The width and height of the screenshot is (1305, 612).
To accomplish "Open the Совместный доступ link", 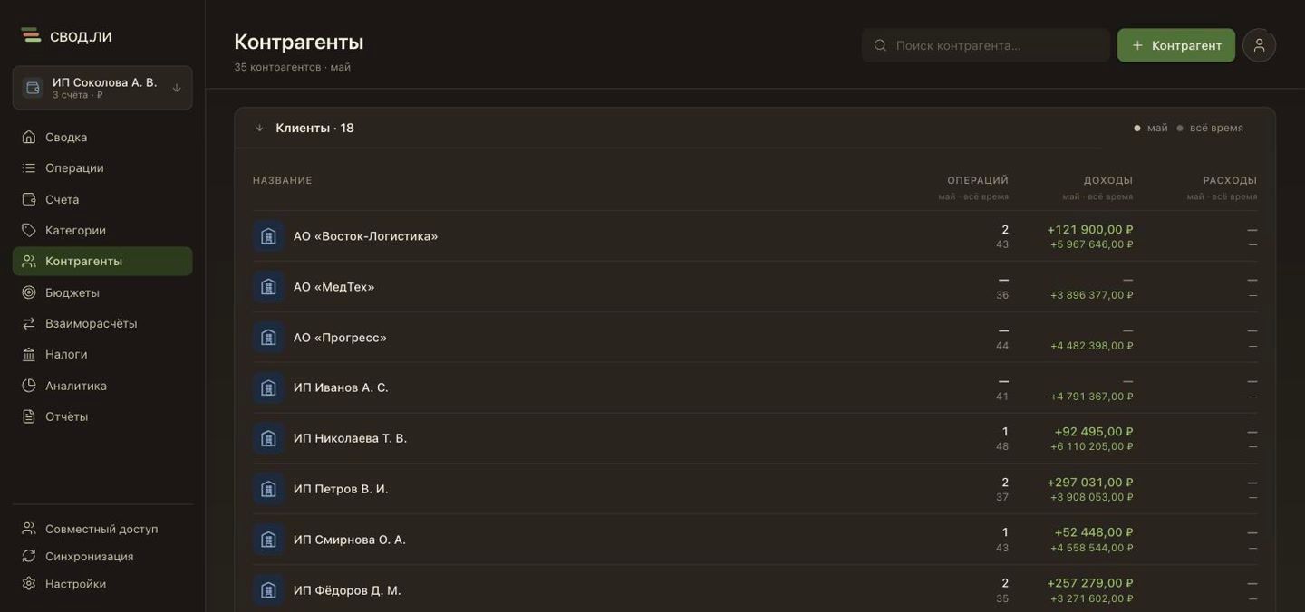I will (102, 529).
